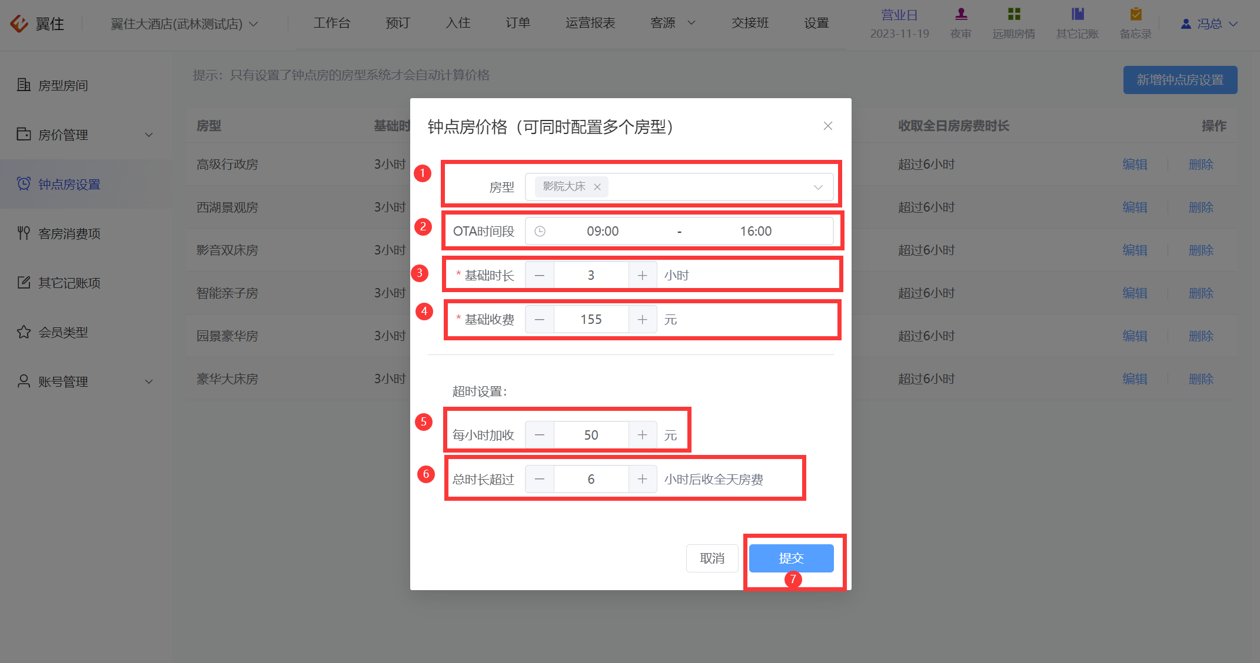Click the 每小时加收 value 50 field
The width and height of the screenshot is (1260, 663).
tap(591, 435)
